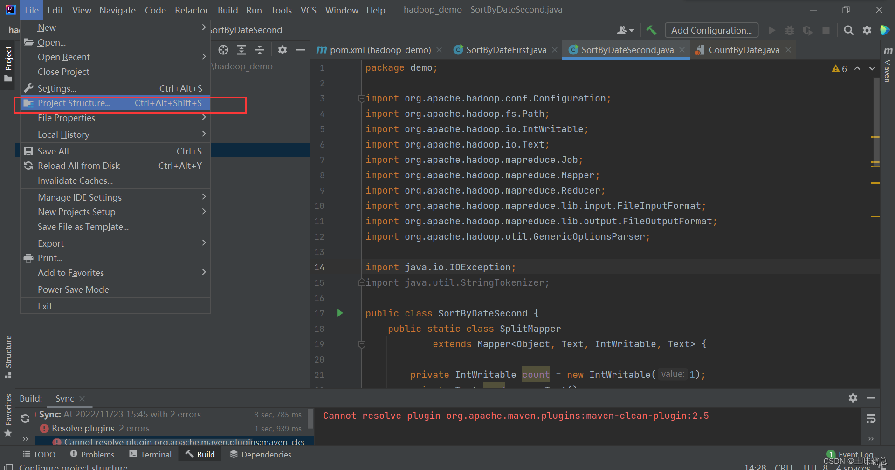This screenshot has height=470, width=895.
Task: Expand the File Properties submenu
Action: (116, 118)
